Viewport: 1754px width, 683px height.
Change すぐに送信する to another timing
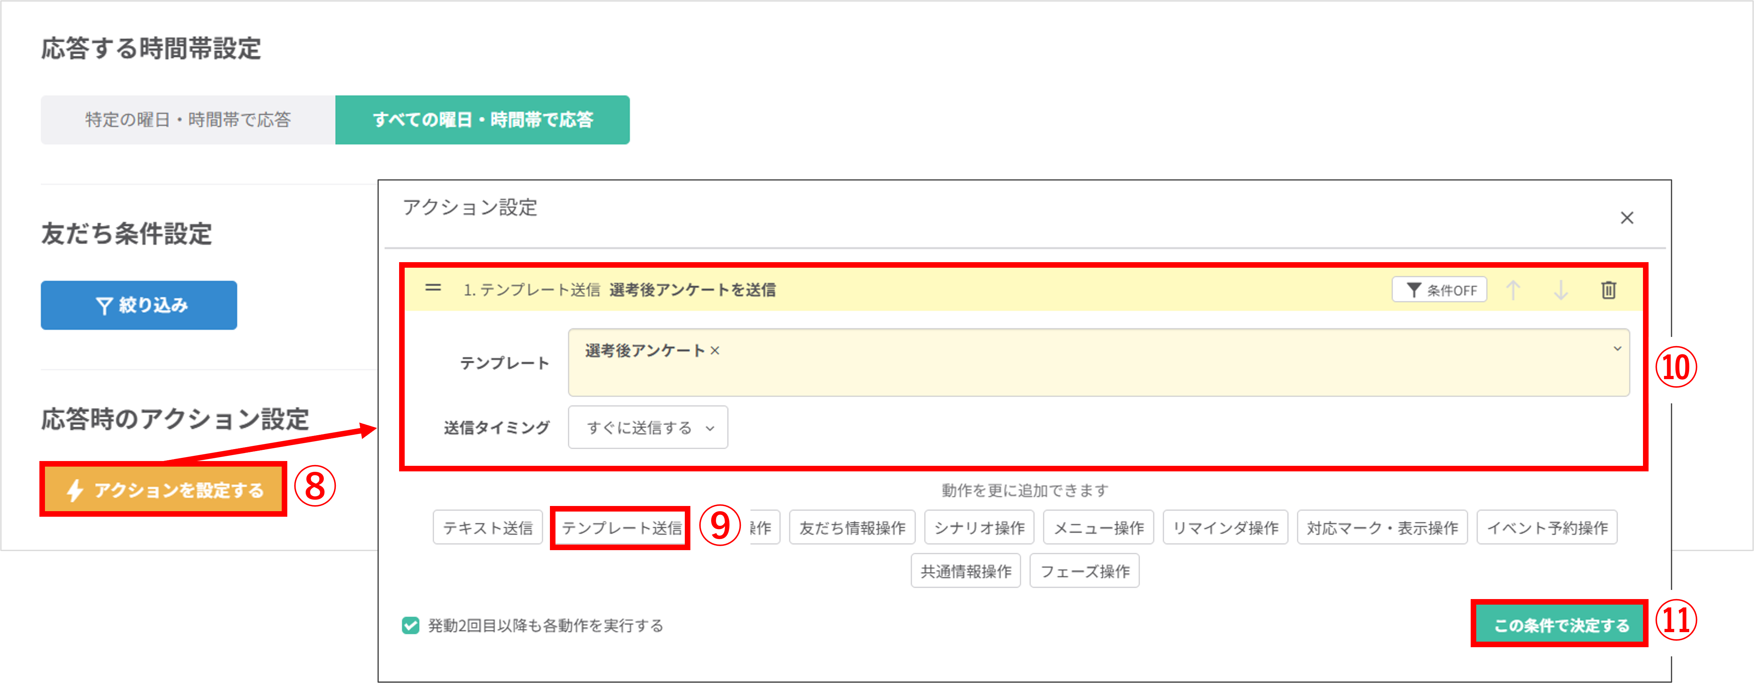(x=647, y=428)
